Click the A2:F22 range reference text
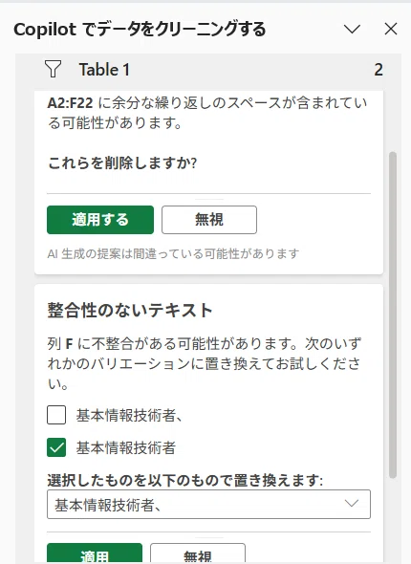411x564 pixels. click(x=70, y=103)
